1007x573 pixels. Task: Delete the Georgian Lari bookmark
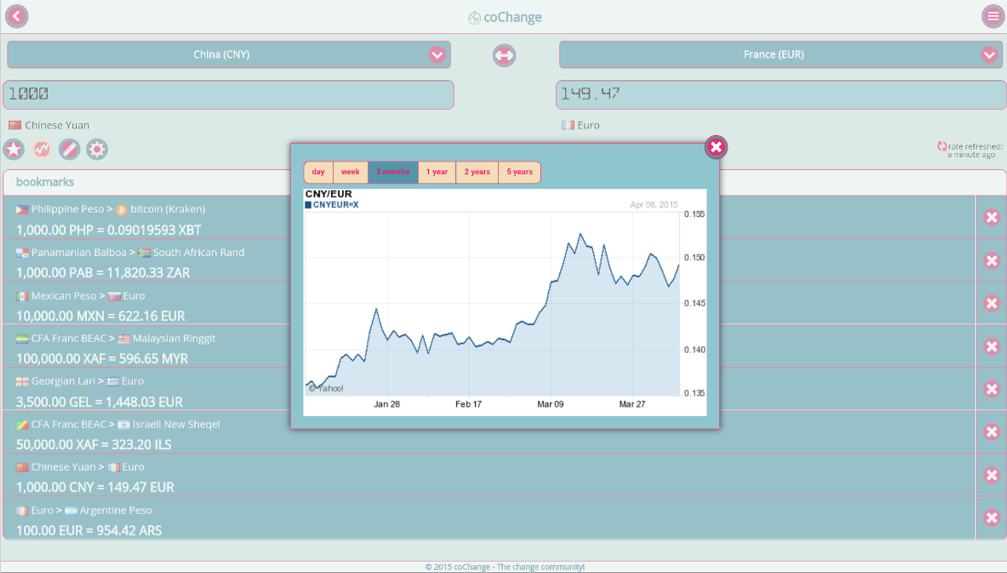coord(992,389)
